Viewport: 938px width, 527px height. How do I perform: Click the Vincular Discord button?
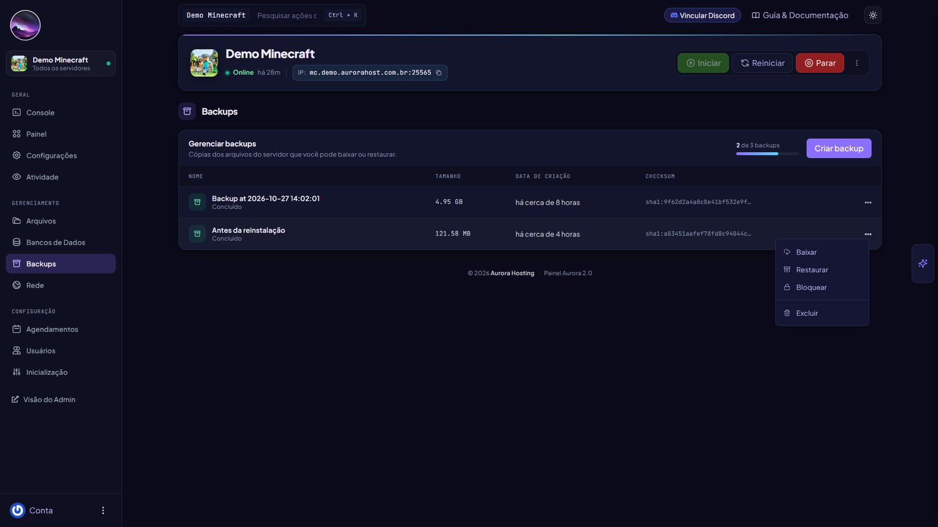pos(702,15)
